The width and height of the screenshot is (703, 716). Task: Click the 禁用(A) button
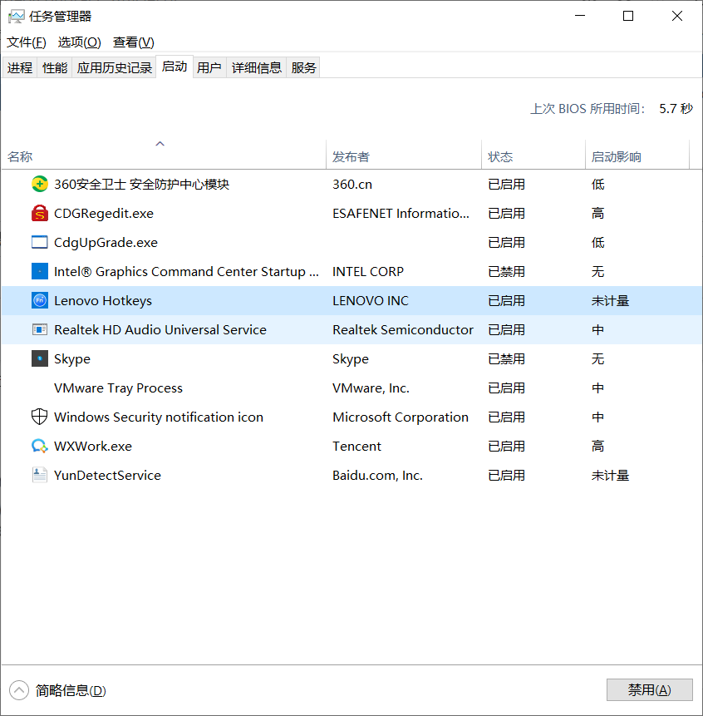click(x=649, y=689)
